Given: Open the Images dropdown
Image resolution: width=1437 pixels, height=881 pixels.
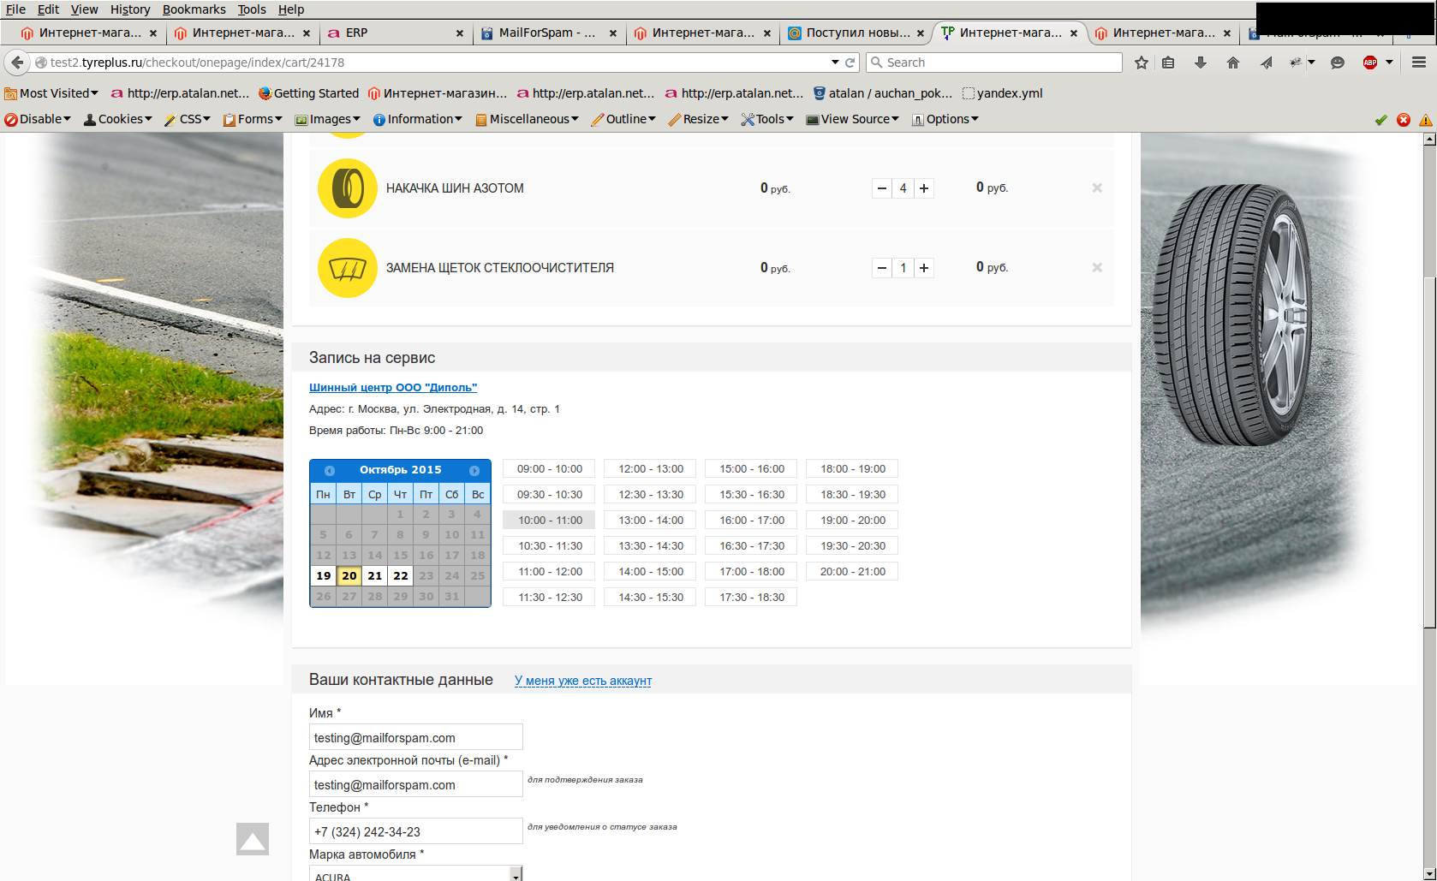Looking at the screenshot, I should [x=328, y=119].
